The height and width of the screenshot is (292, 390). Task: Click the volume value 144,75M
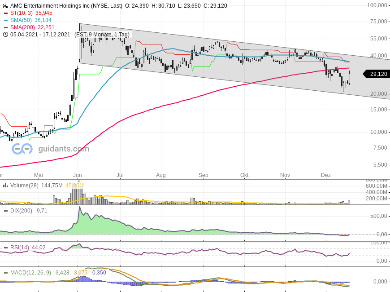click(52, 186)
